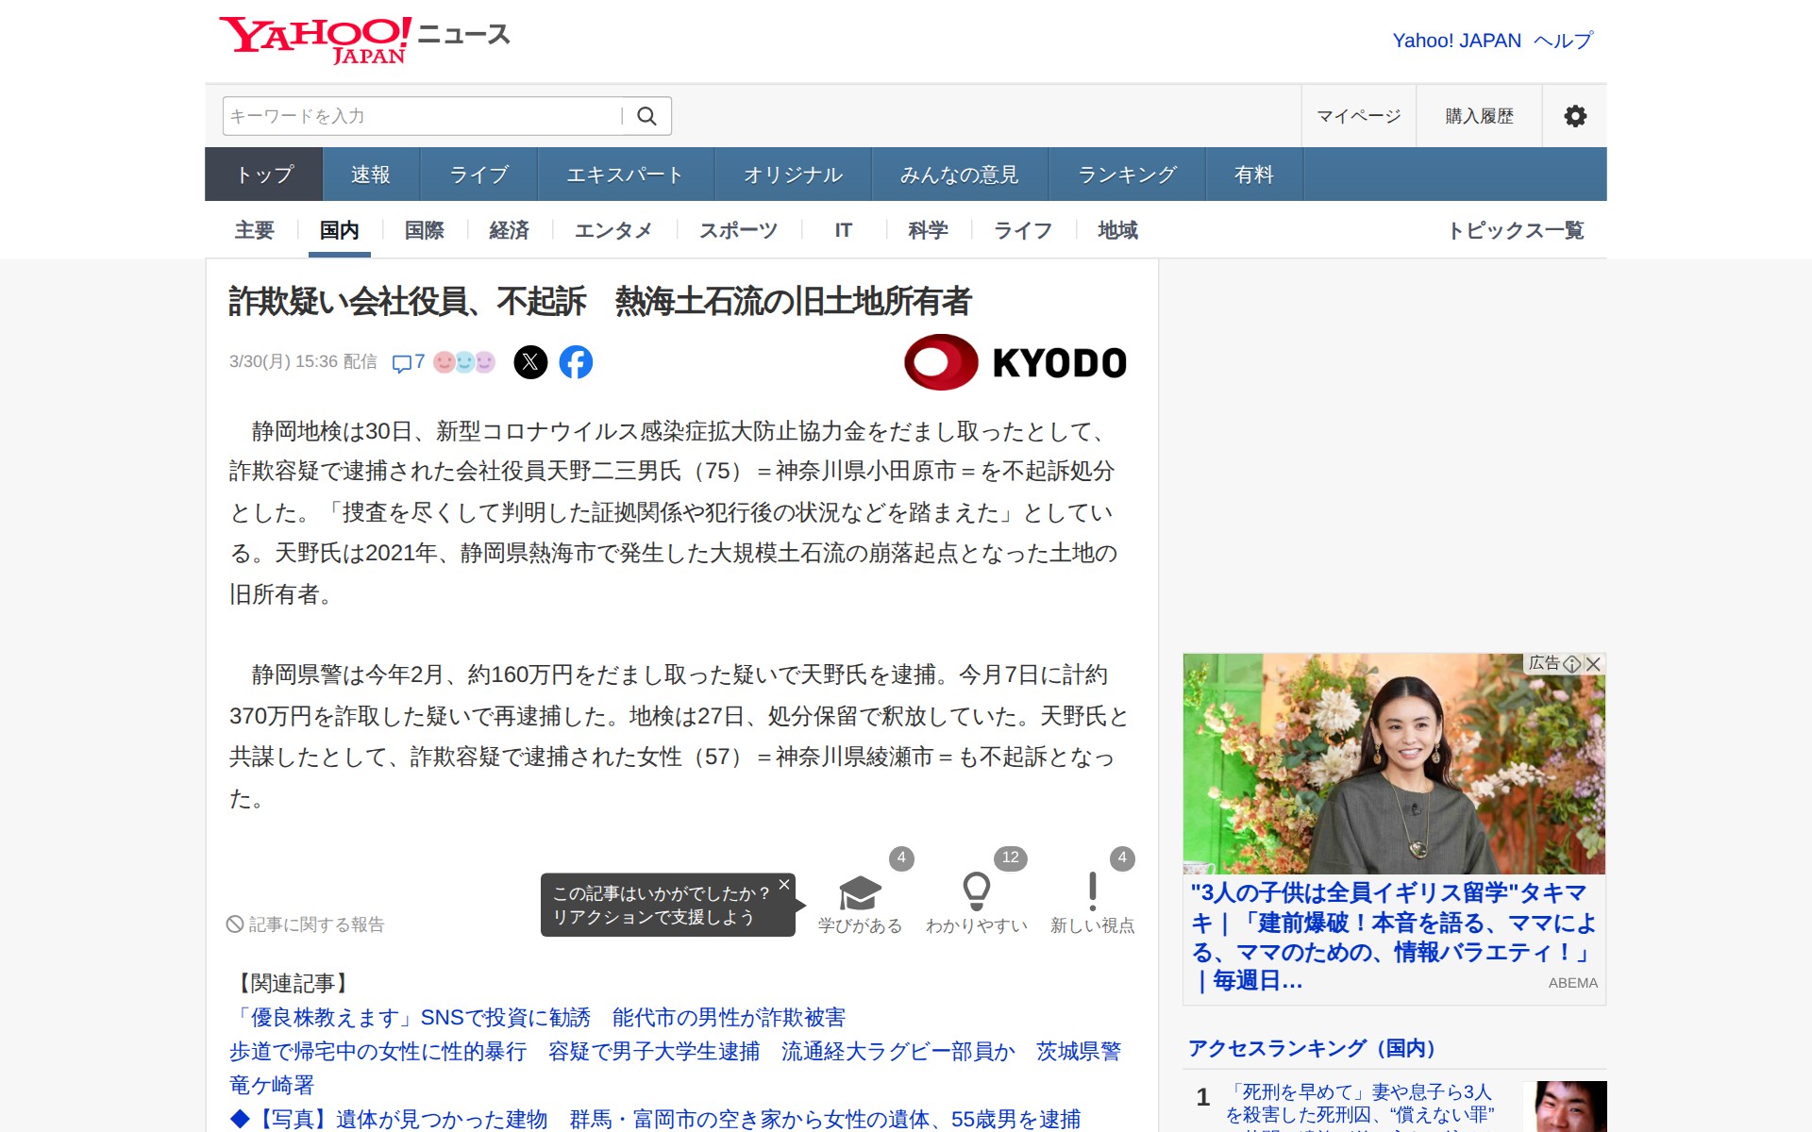Click the search magnifier icon
The image size is (1812, 1132).
pyautogui.click(x=646, y=116)
